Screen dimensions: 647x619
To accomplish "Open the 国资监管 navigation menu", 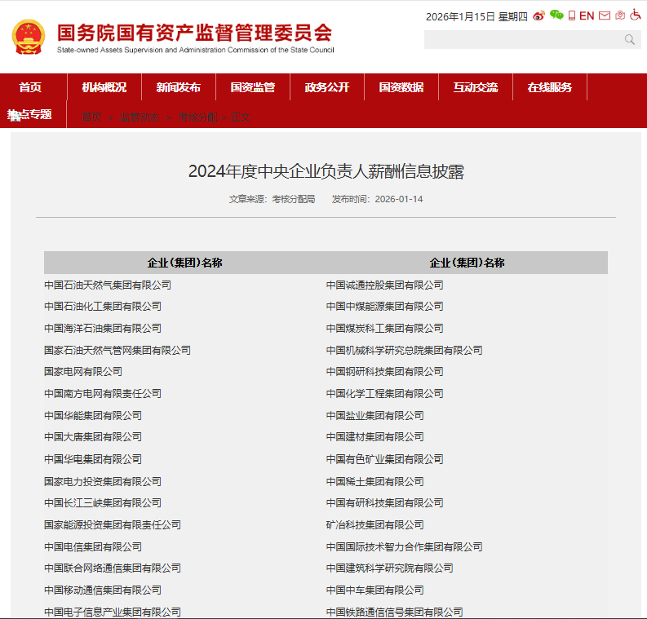I will [x=253, y=87].
